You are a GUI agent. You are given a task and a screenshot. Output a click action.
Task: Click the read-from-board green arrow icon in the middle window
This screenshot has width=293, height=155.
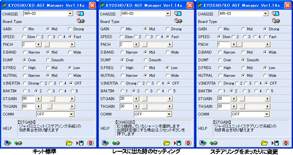116,143
